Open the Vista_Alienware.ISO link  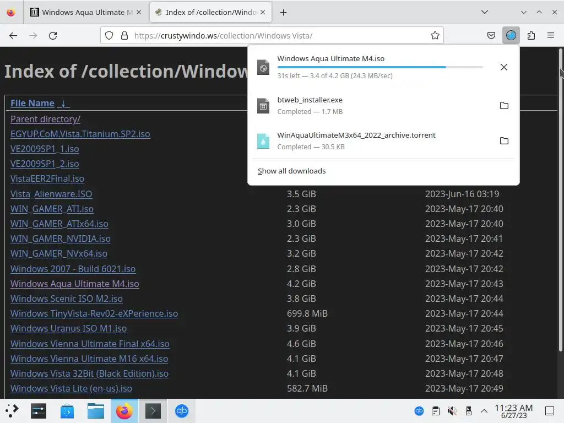[x=51, y=194]
